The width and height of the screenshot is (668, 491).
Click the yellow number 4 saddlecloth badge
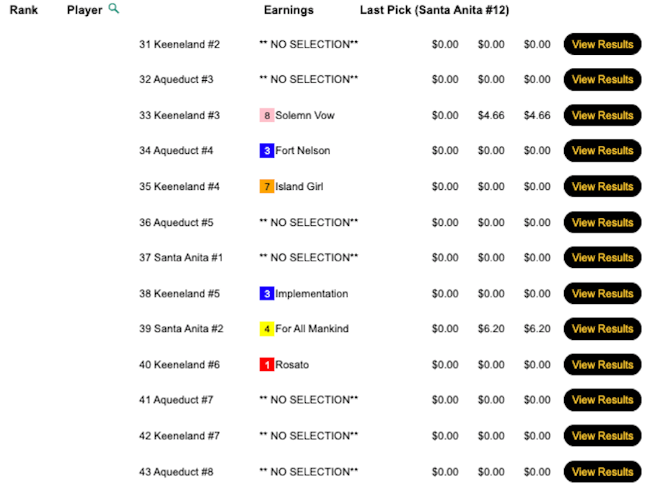point(267,329)
